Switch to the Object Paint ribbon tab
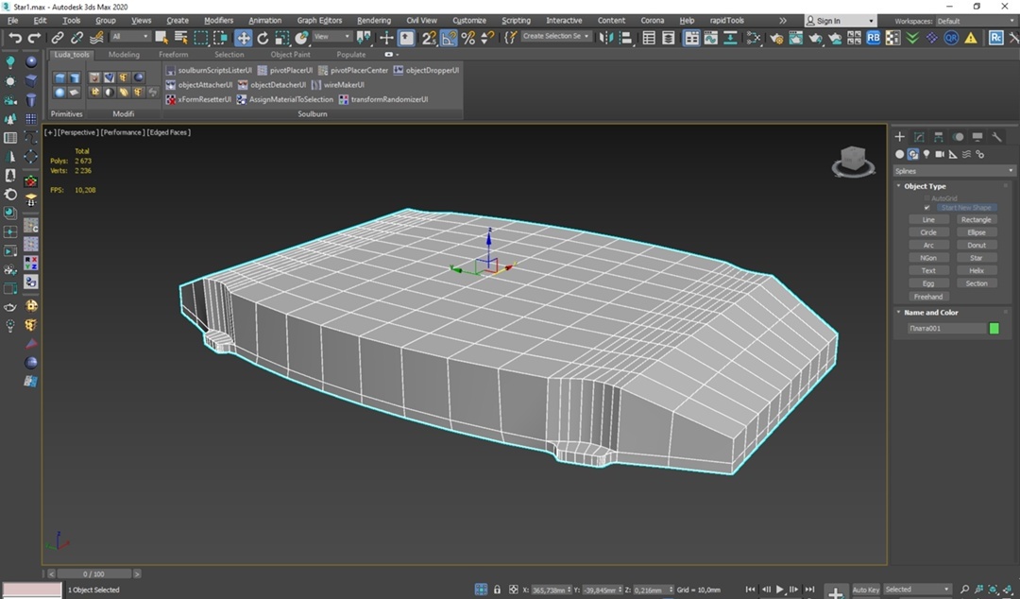 coord(290,55)
